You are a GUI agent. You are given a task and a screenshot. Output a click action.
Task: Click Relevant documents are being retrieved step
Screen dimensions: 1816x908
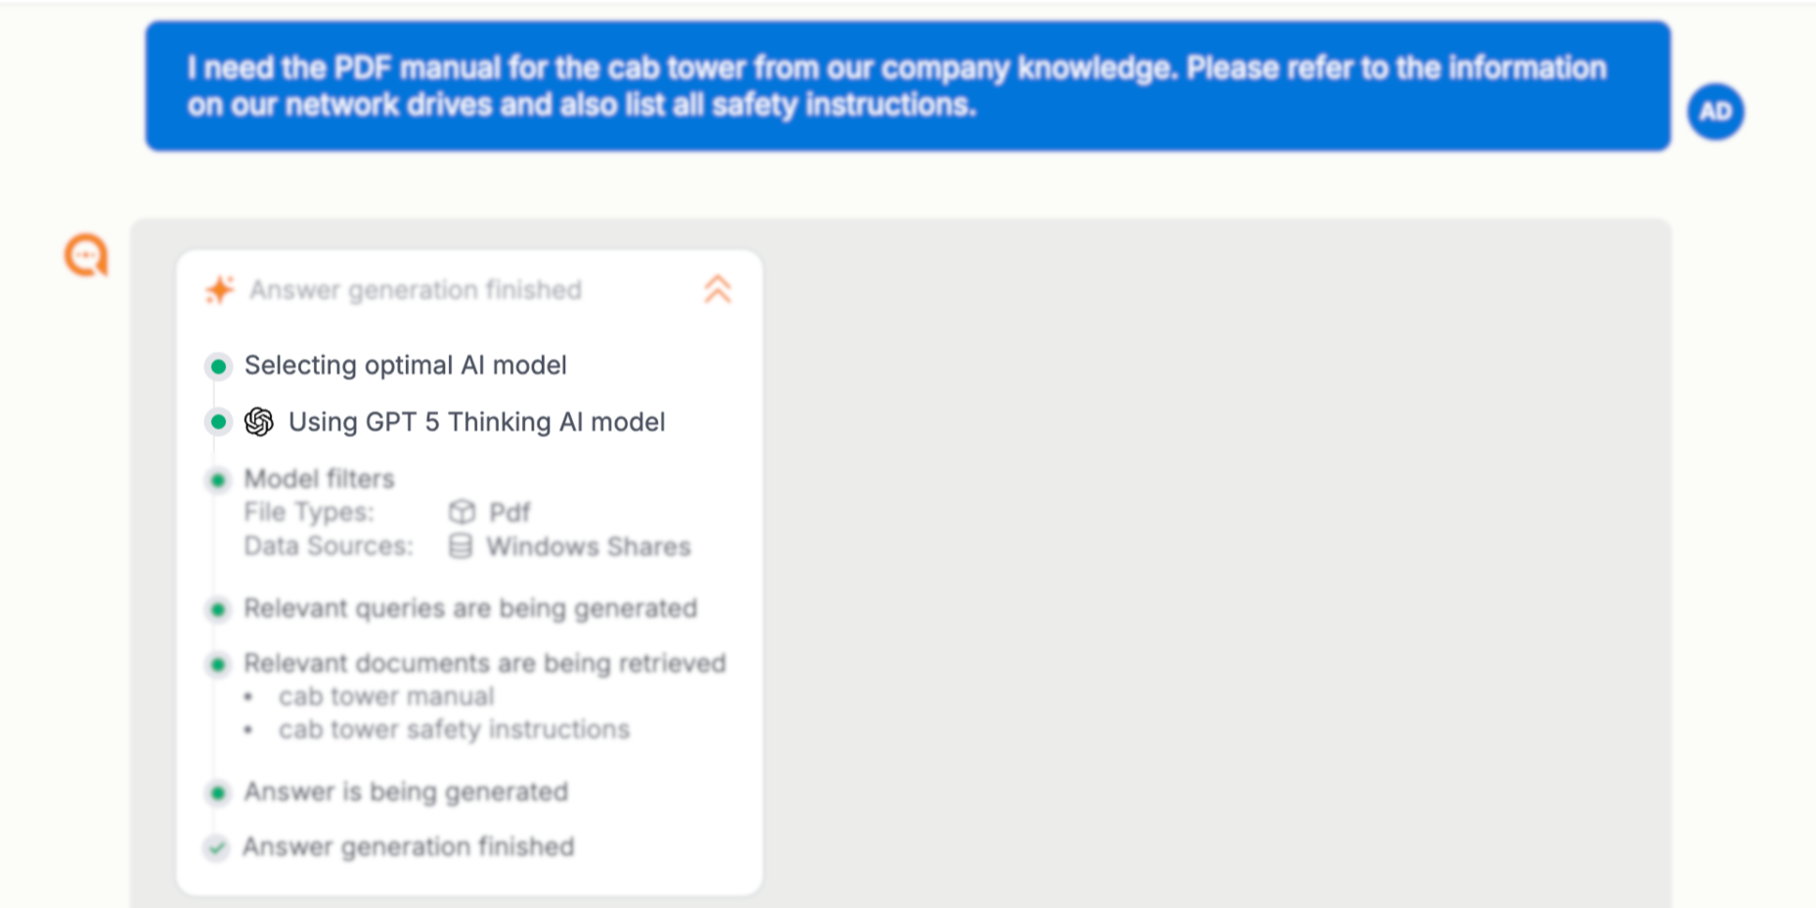coord(484,664)
